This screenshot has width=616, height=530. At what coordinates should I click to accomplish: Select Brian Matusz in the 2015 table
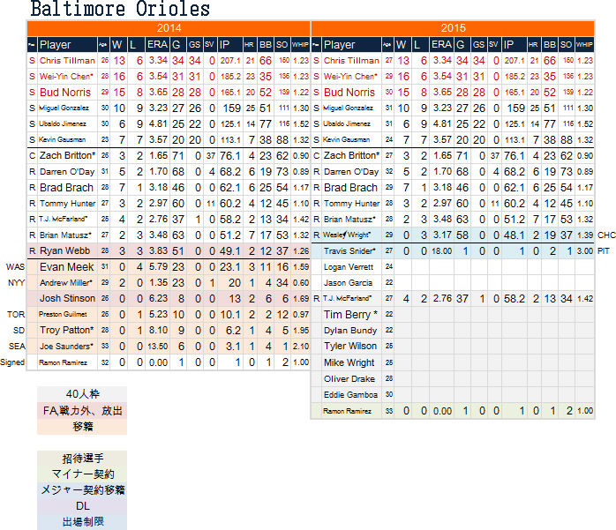click(349, 219)
